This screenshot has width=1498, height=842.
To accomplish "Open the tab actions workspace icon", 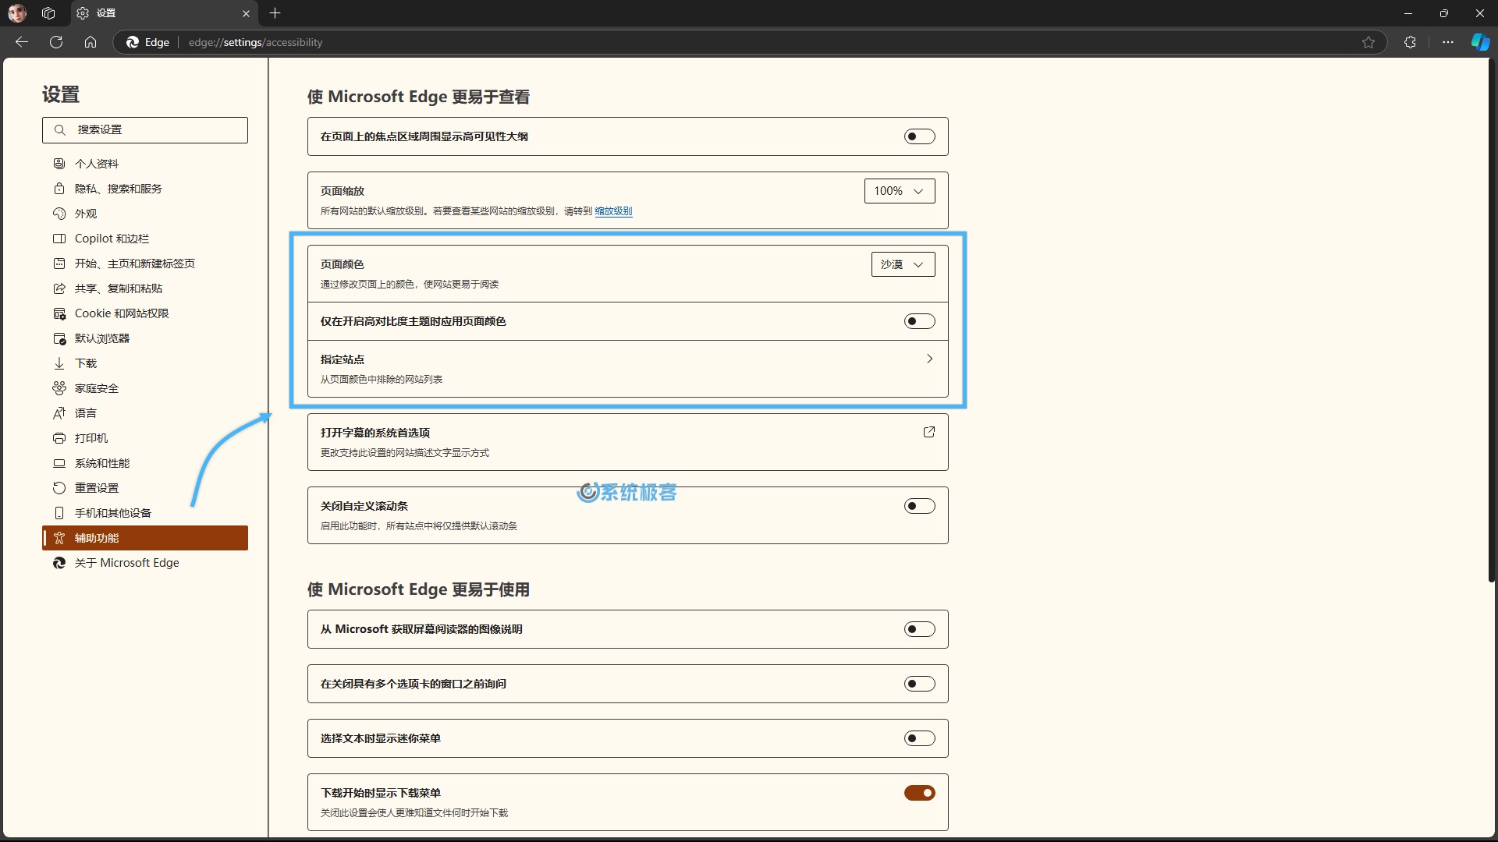I will tap(48, 13).
